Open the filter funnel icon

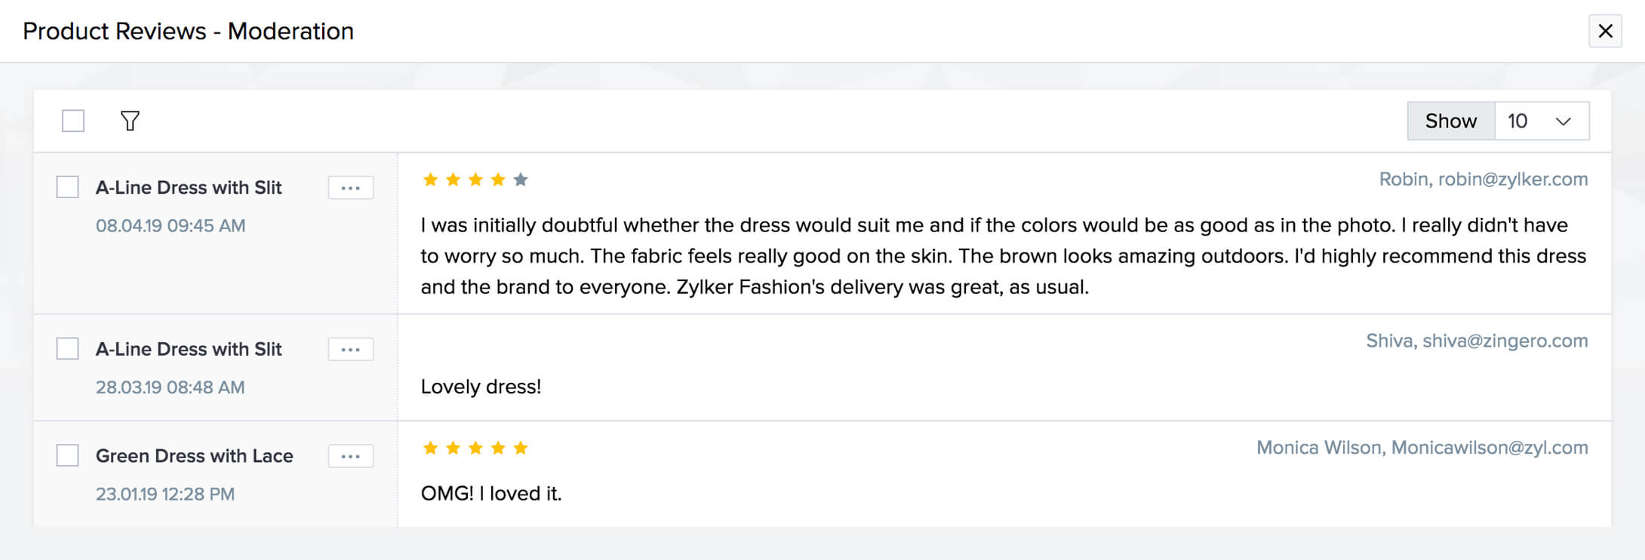130,121
